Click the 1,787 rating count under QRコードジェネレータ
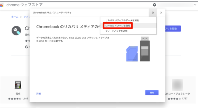Image resolution: width=198 pixels, height=108 pixels. click(x=185, y=99)
